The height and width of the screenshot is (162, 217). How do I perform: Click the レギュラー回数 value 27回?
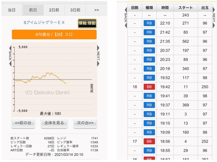coord(51,146)
